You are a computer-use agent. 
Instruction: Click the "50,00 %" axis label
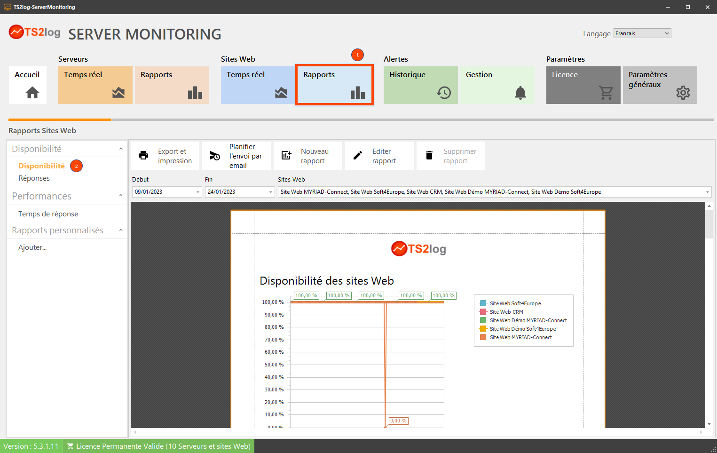[274, 365]
